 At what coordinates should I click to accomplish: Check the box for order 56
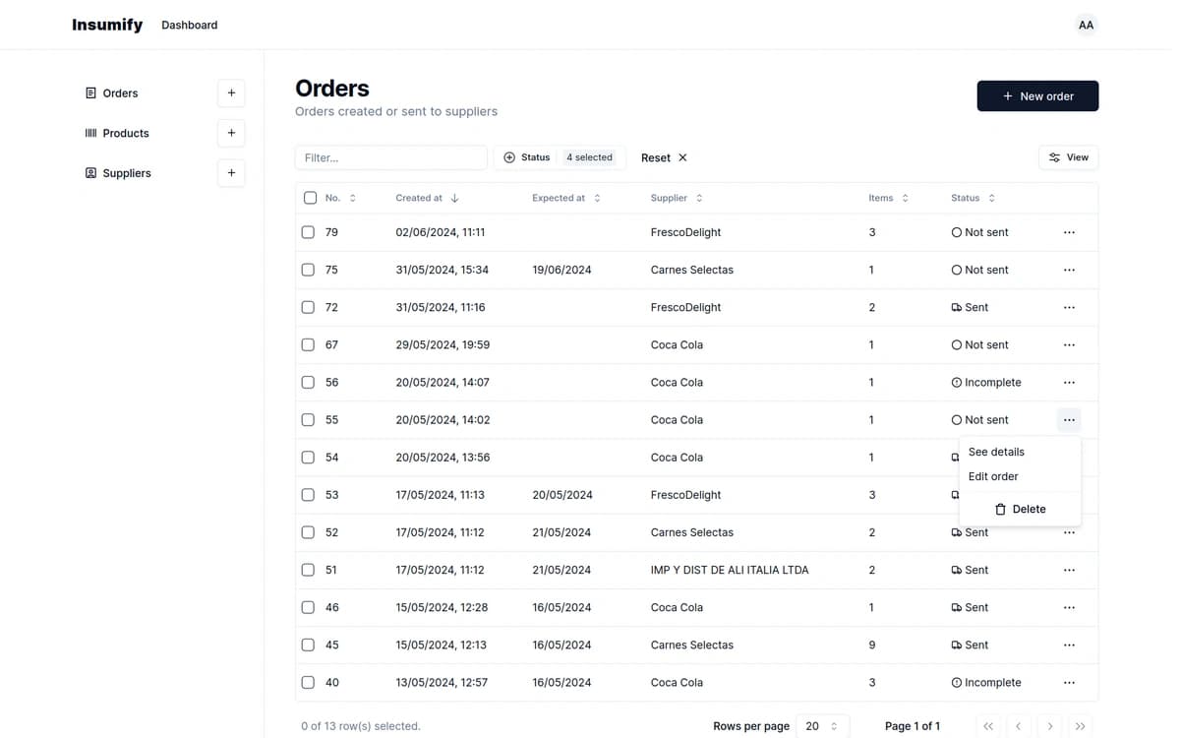tap(308, 382)
